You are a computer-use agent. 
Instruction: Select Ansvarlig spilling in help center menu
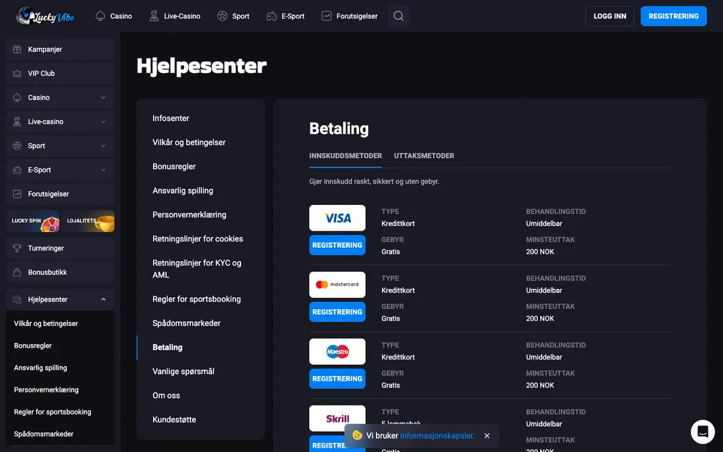point(183,190)
